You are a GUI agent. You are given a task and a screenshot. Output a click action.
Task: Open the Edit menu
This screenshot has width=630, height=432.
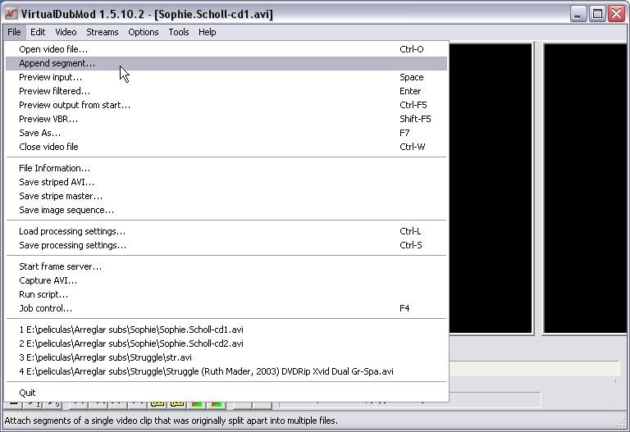pyautogui.click(x=39, y=32)
